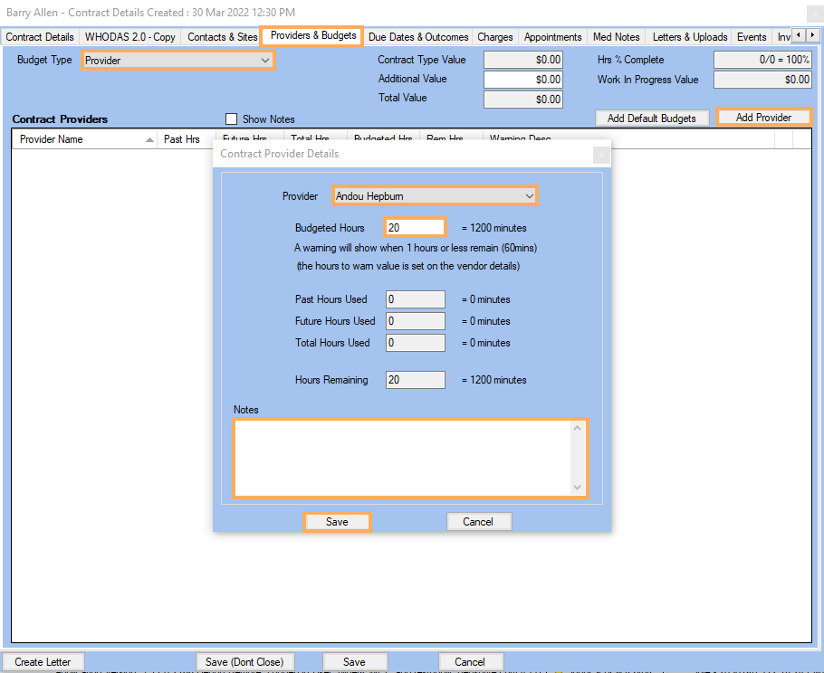Open the Due Dates & Outcomes tab

tap(418, 37)
